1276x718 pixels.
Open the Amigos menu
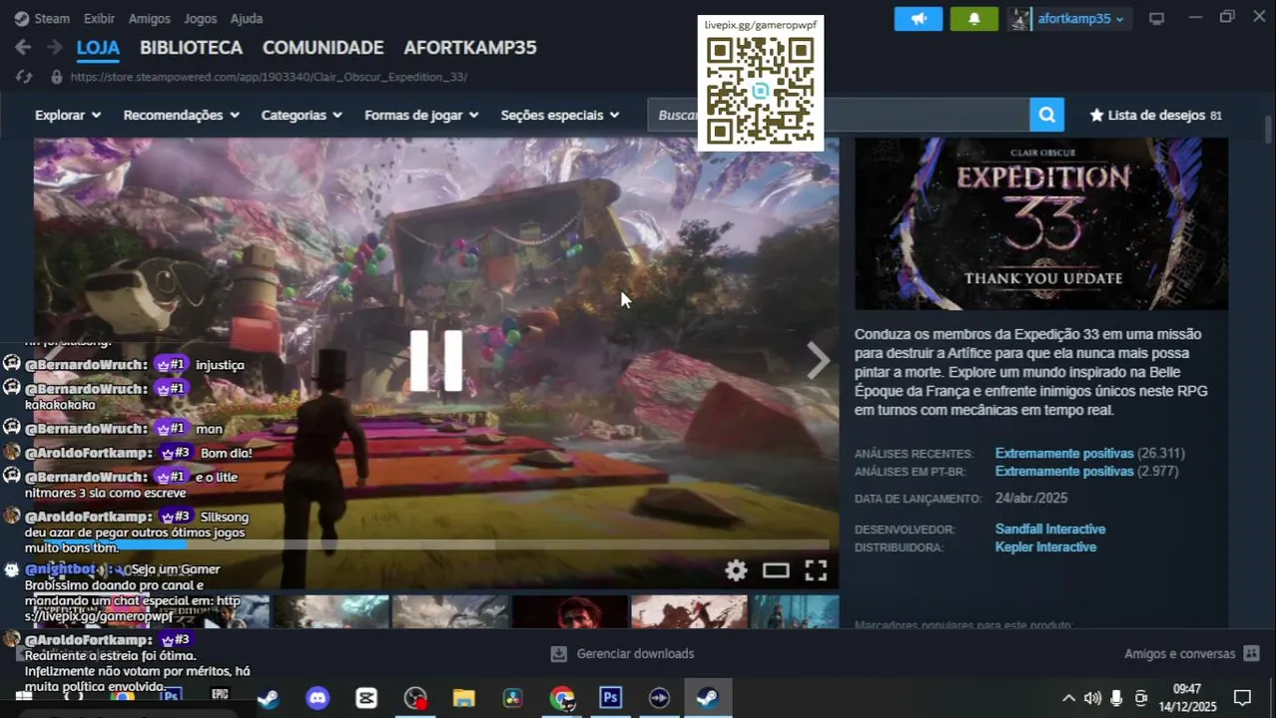click(149, 19)
